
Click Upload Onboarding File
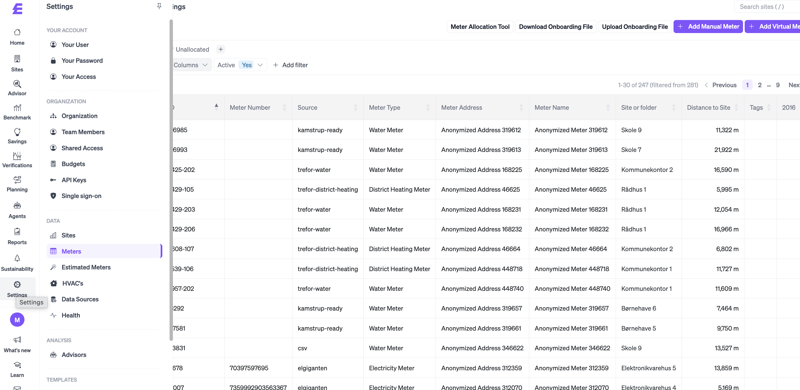[635, 26]
